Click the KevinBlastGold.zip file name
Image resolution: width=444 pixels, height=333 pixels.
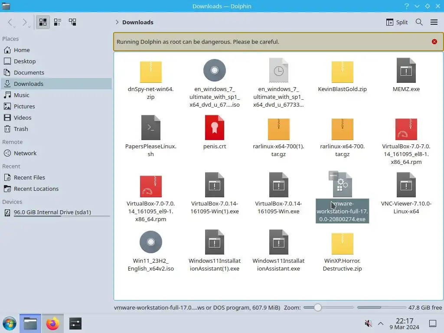[x=343, y=89]
